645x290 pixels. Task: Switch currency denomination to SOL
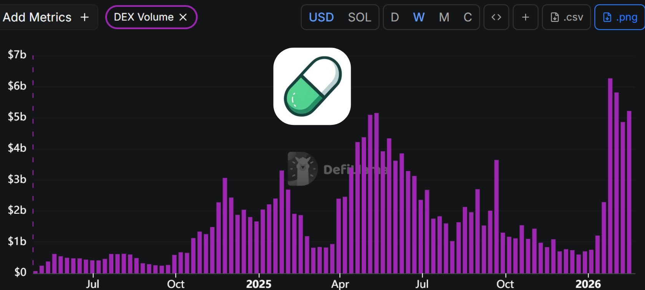359,17
